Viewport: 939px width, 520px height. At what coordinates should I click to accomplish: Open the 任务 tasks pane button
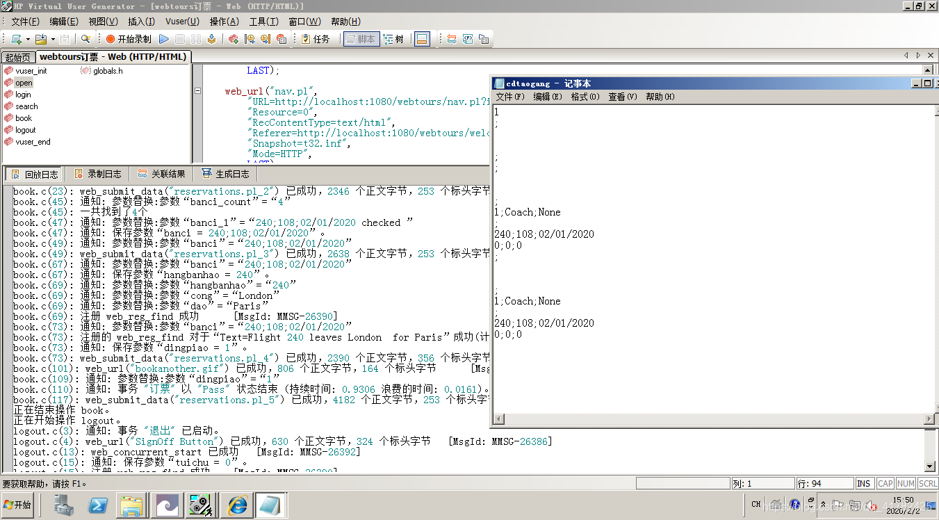316,39
